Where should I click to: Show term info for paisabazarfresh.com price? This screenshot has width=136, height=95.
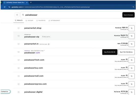(127, 61)
